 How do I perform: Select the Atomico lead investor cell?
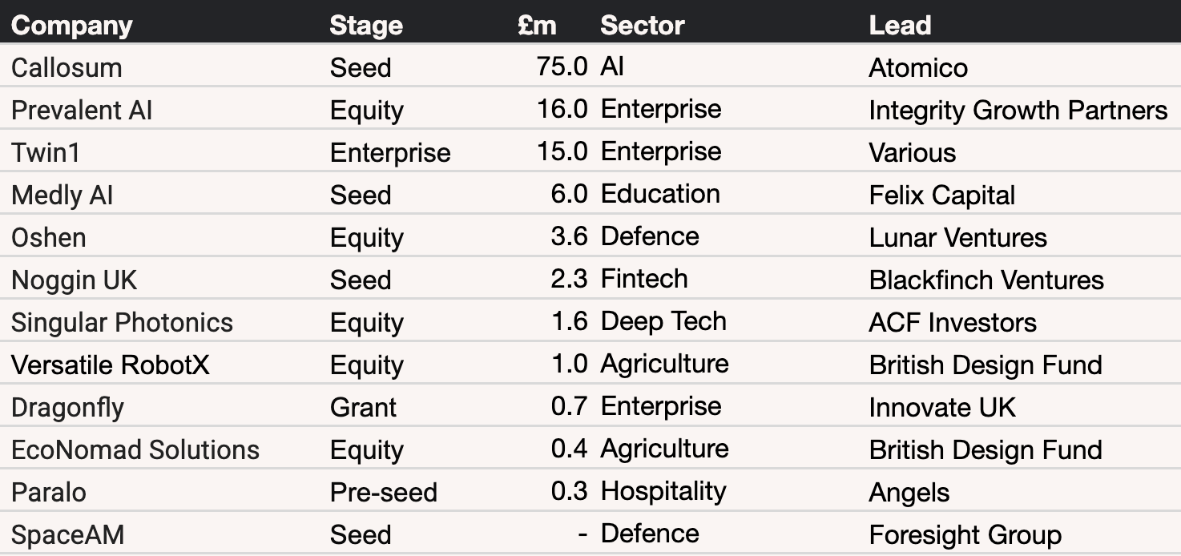tap(918, 68)
